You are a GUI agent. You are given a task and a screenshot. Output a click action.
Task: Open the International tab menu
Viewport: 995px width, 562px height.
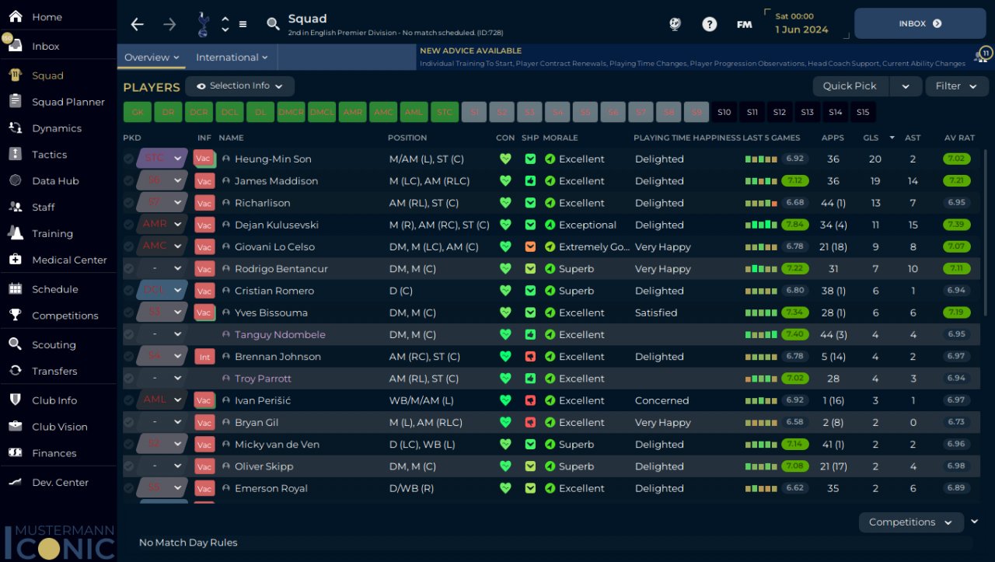(232, 58)
